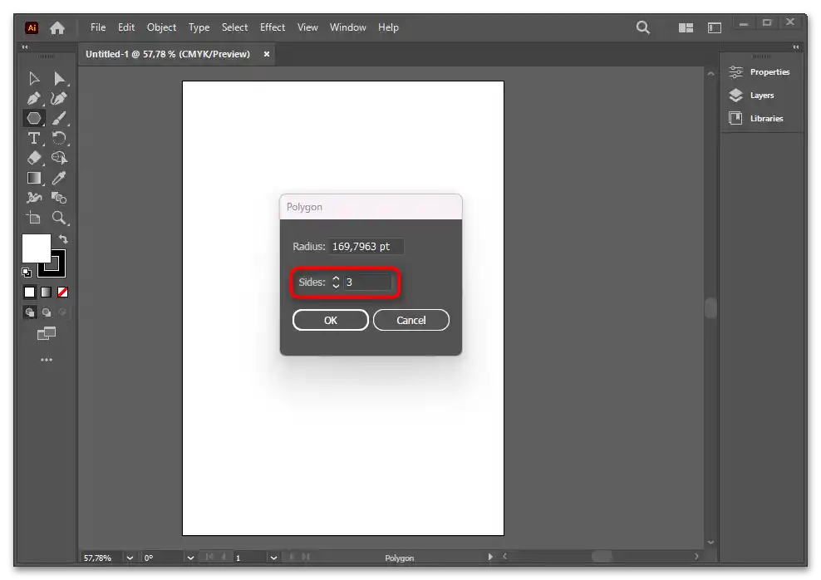
Task: Choose the Paintbrush tool
Action: click(x=59, y=118)
